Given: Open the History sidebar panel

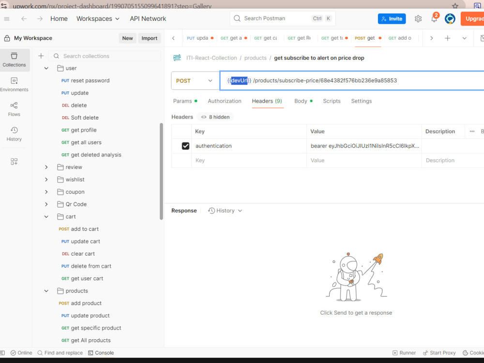Looking at the screenshot, I should (x=14, y=134).
